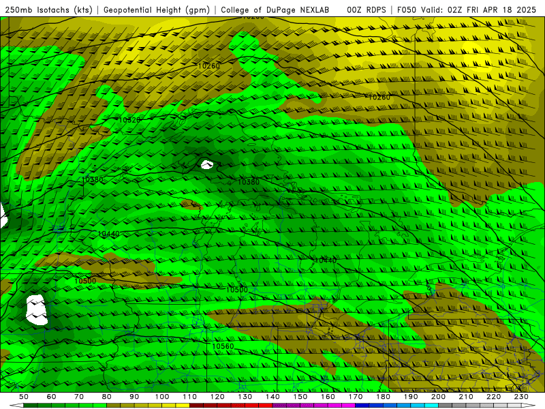The width and height of the screenshot is (545, 409).
Task: Select the 170 value on the color scale
Action: pyautogui.click(x=356, y=397)
